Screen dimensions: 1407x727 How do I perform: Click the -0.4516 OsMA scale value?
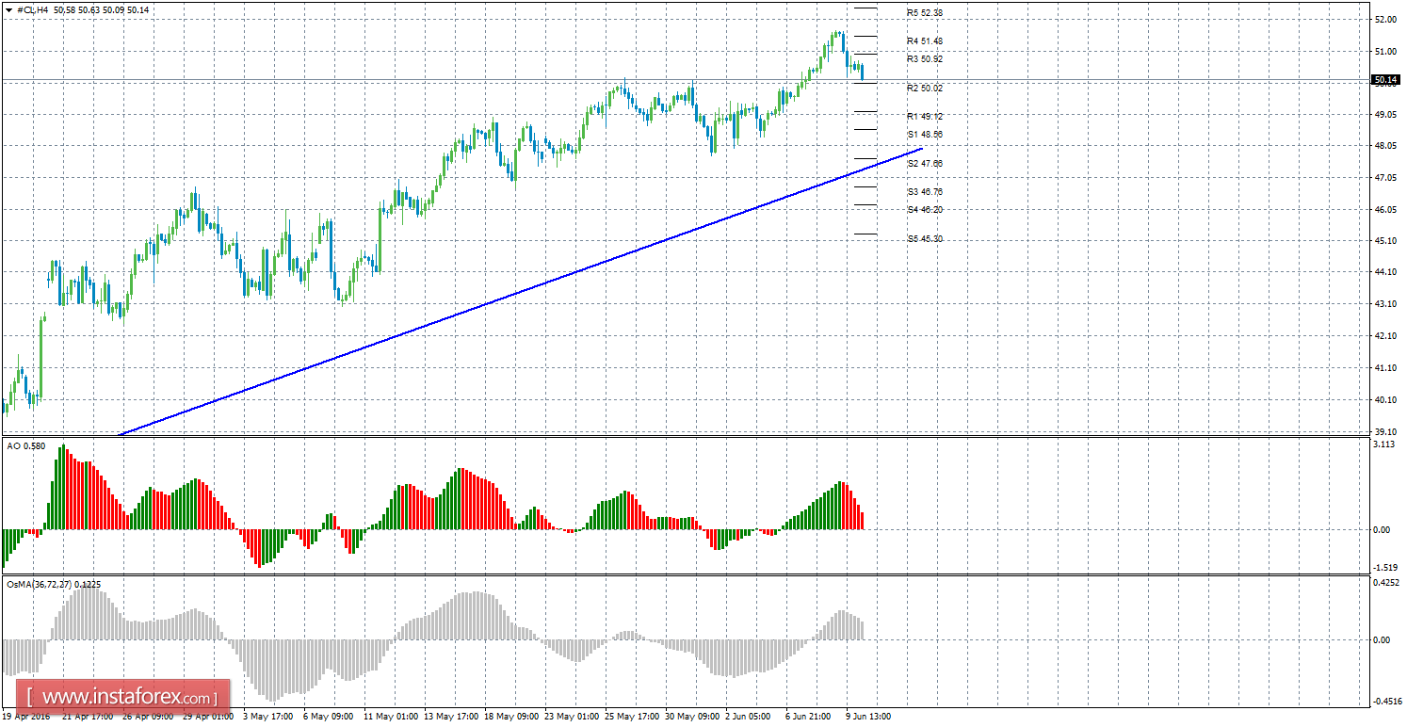[1386, 701]
